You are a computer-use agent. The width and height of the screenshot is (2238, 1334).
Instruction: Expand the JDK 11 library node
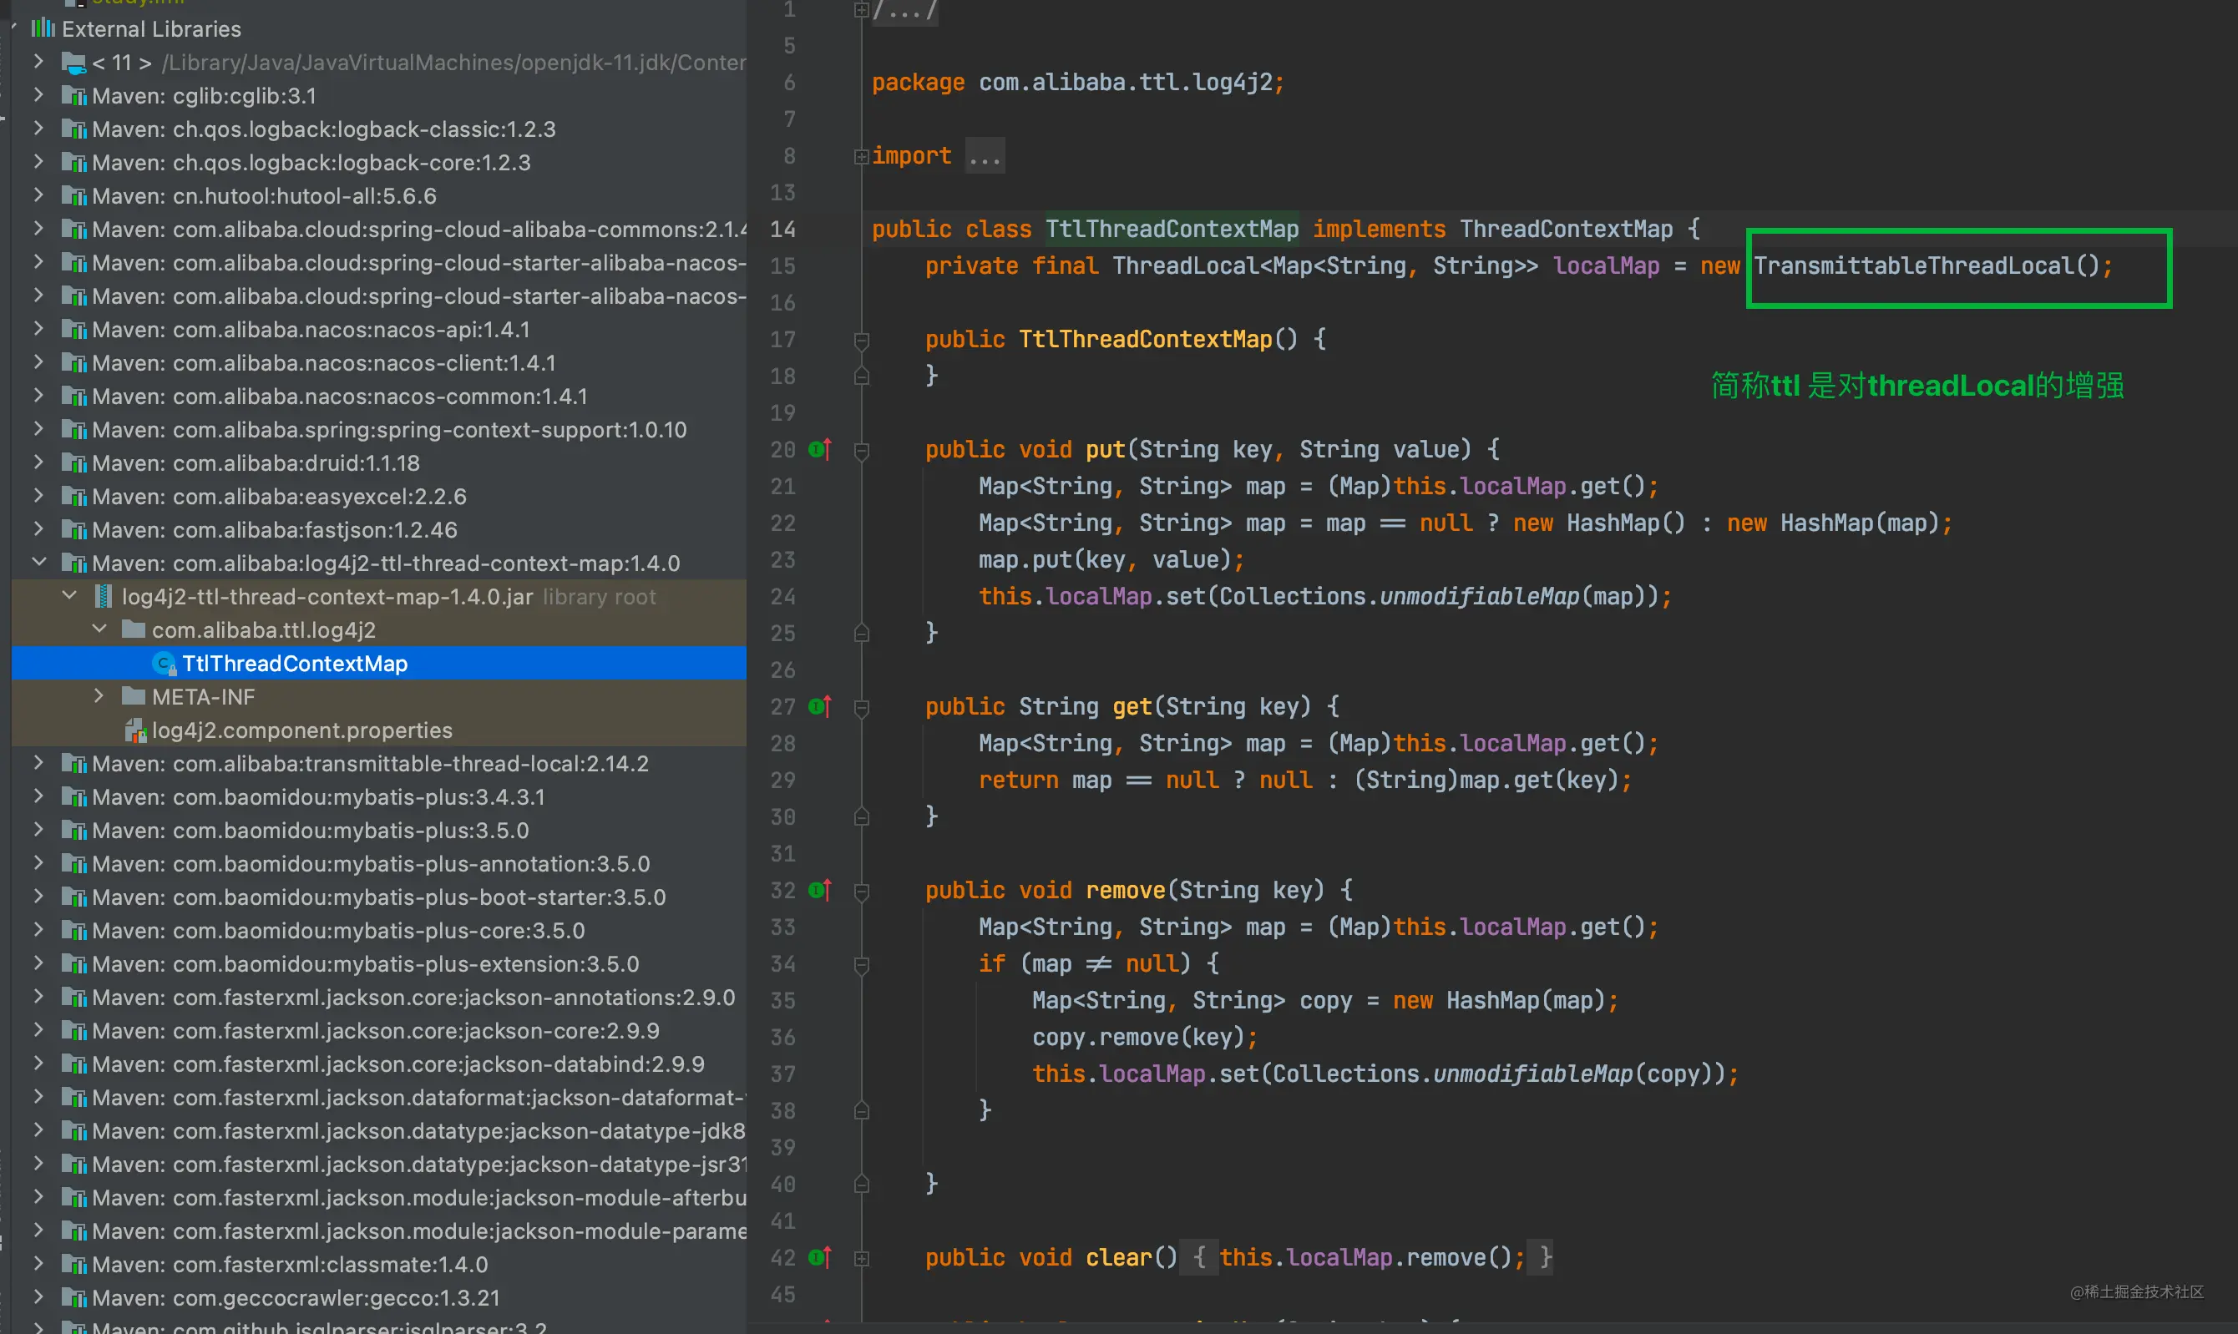point(38,61)
